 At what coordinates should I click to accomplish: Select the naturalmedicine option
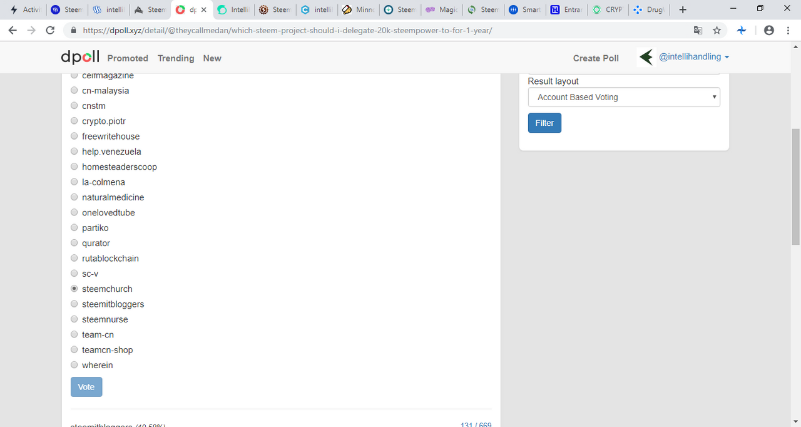[74, 197]
